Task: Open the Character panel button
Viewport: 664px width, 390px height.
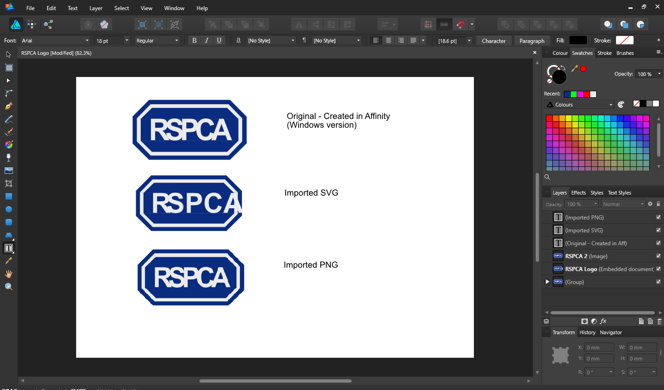Action: click(x=494, y=41)
